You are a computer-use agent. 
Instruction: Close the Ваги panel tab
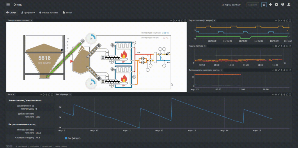(14, 95)
